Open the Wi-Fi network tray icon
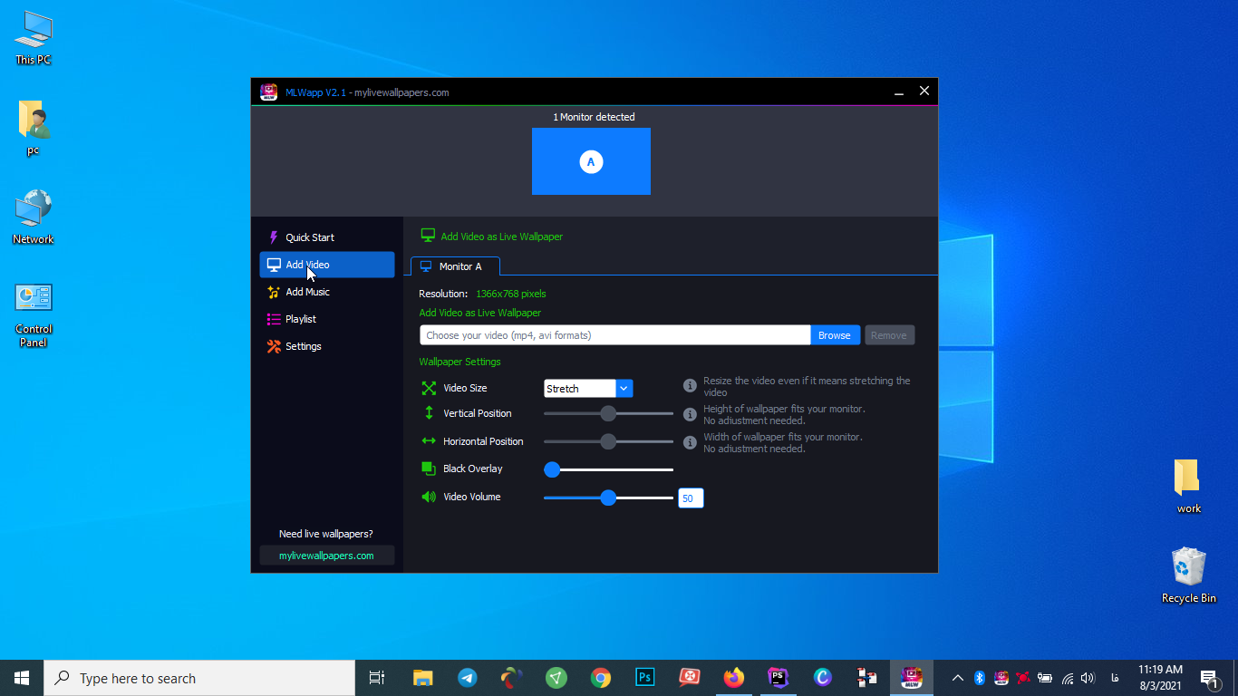The width and height of the screenshot is (1238, 696). 1067,678
